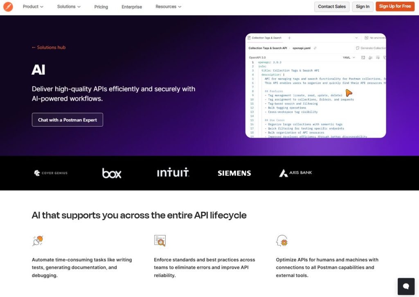Click the magnifier standards icon

click(x=160, y=240)
